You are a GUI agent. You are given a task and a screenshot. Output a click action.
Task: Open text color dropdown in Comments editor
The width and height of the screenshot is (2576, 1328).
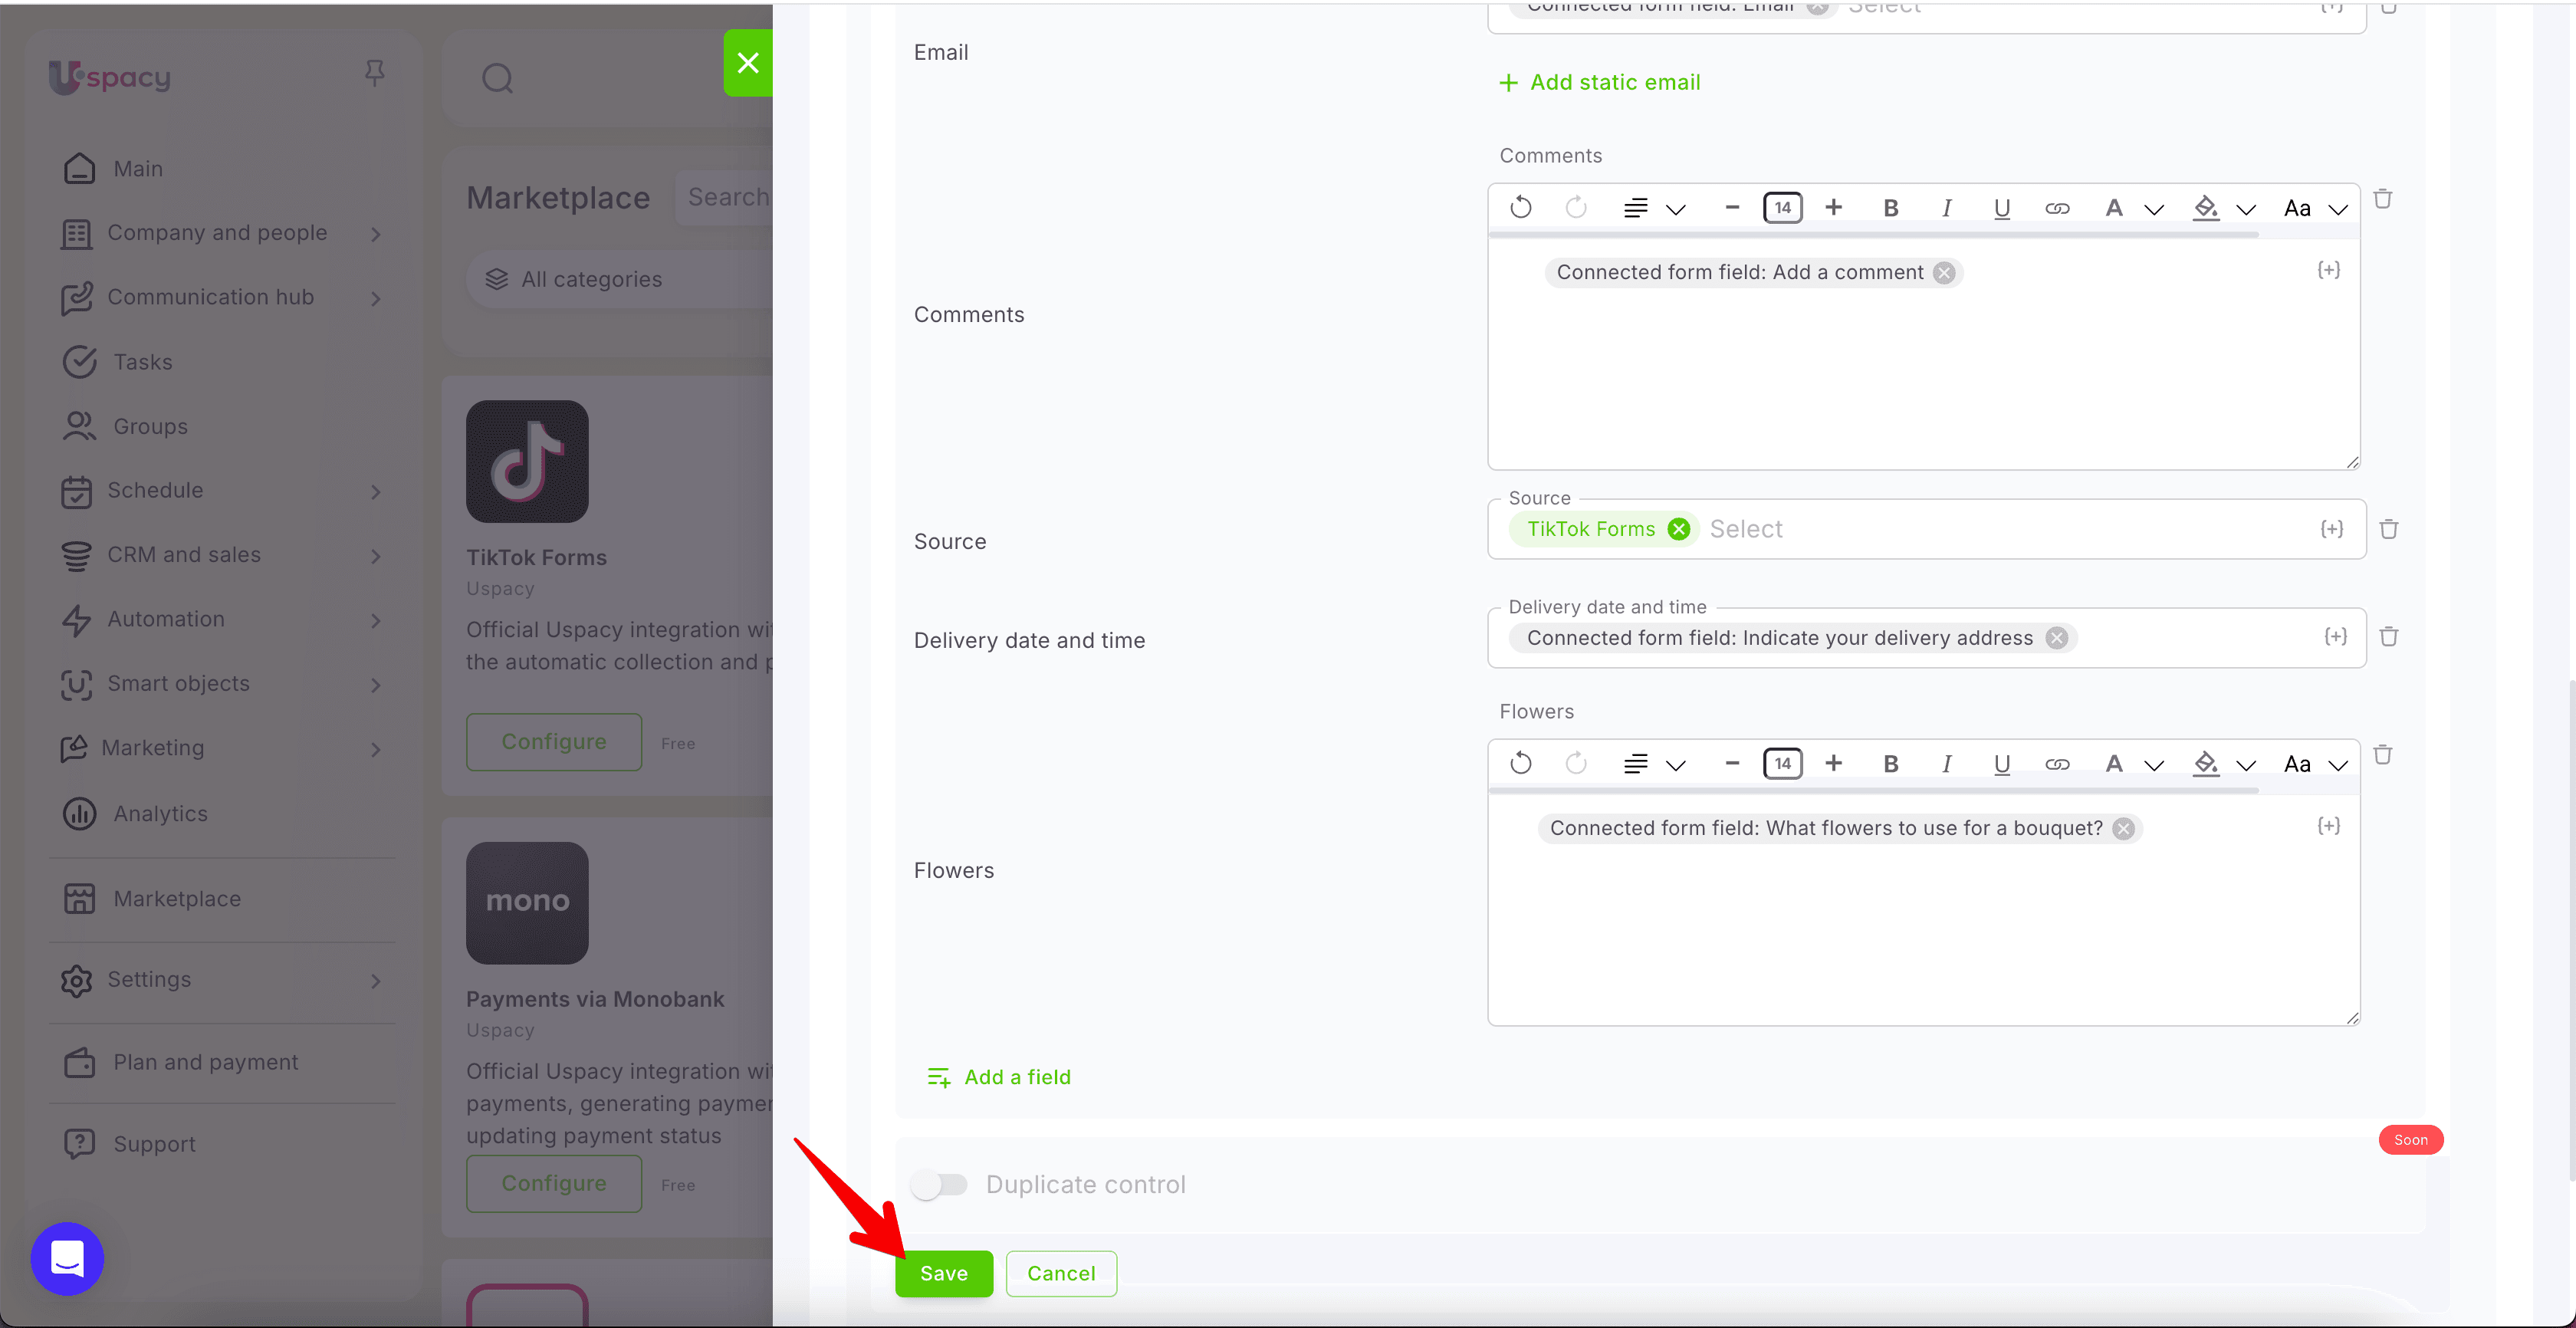tap(2154, 209)
